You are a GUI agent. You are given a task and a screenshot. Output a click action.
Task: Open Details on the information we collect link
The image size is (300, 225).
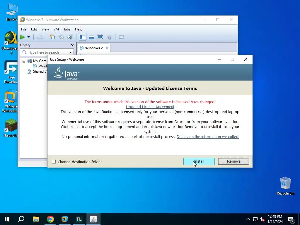[x=208, y=137]
